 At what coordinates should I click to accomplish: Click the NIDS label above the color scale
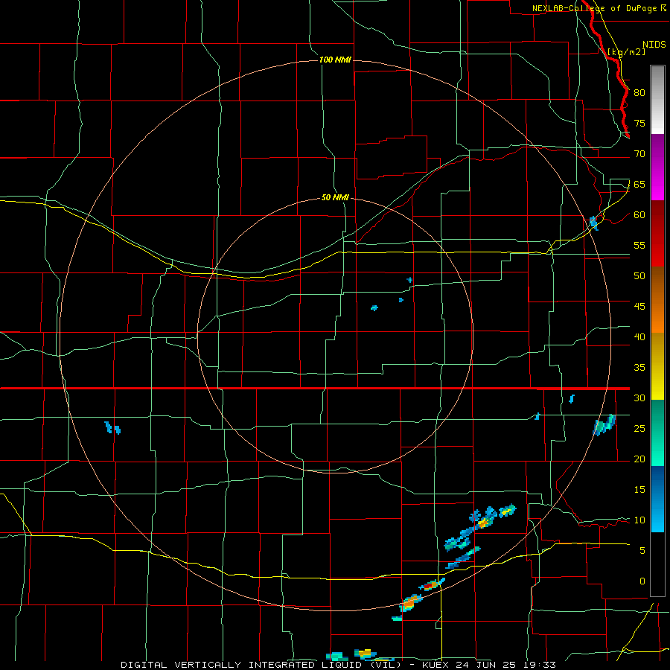tap(654, 45)
